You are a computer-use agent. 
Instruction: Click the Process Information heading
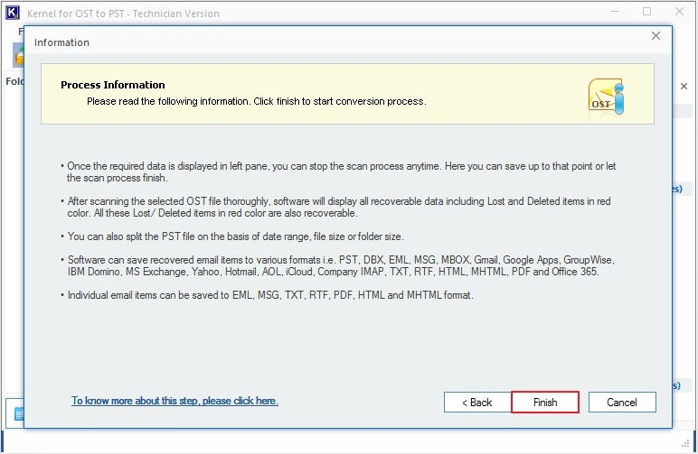pos(113,85)
